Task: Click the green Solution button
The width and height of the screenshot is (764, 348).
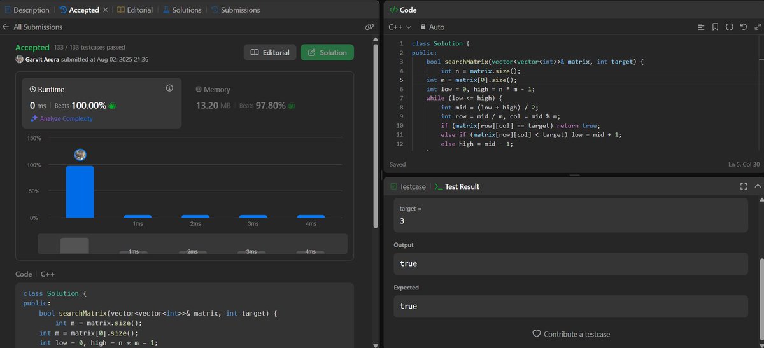Action: 327,53
